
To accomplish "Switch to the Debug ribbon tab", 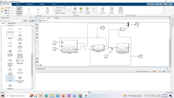I will [x=18, y=4].
